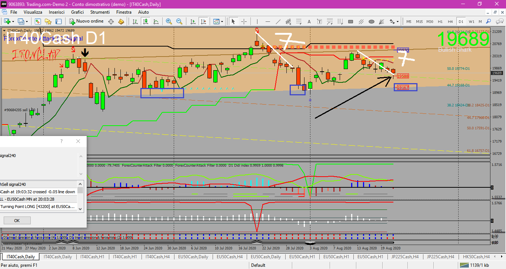Click the Profiles toolbar icon
506x269 pixels.
pos(21,21)
